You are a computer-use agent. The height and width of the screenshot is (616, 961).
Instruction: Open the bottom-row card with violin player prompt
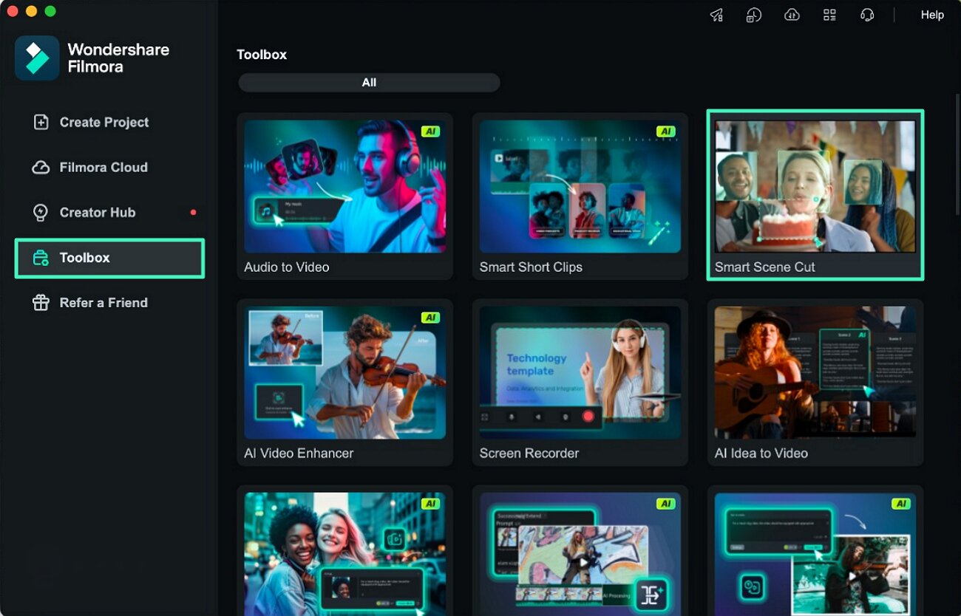815,554
